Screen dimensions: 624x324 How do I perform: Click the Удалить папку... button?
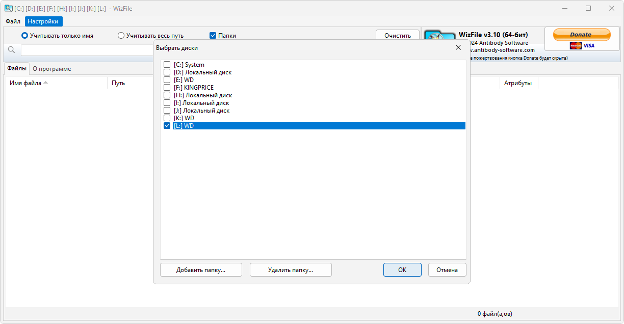(x=291, y=270)
